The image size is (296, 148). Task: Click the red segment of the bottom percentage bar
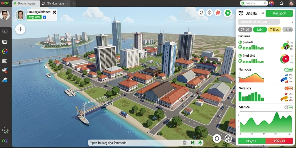[279, 141]
